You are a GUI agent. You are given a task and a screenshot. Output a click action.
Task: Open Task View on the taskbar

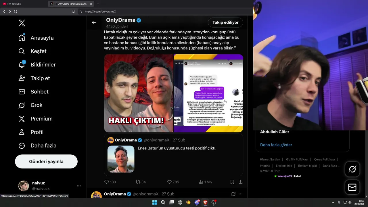tap(172, 202)
